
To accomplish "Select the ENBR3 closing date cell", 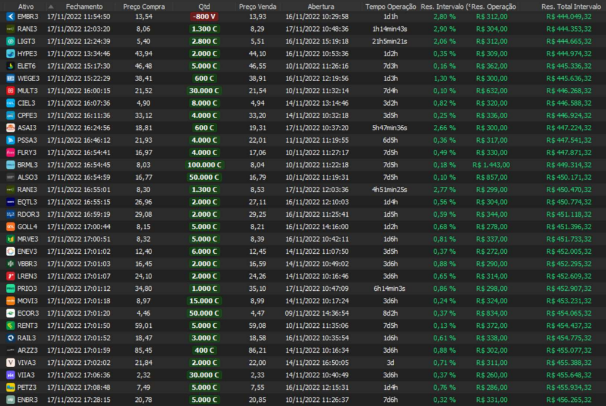I will tap(79, 399).
